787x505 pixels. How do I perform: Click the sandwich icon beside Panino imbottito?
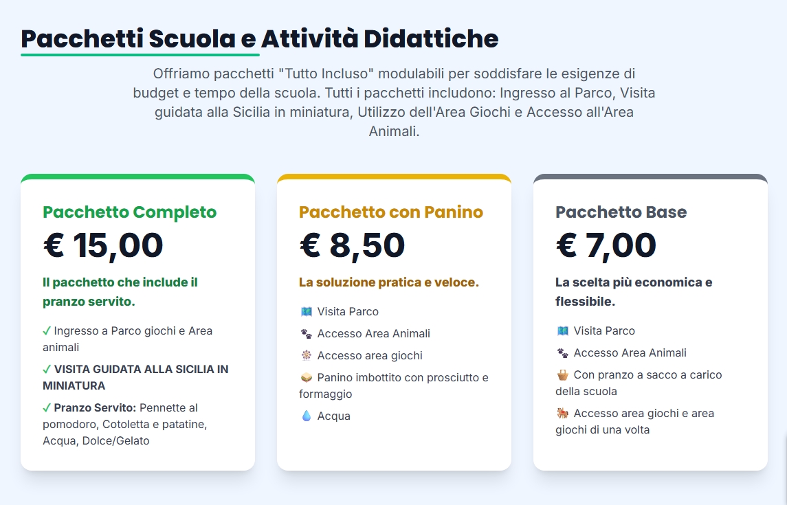pyautogui.click(x=307, y=378)
